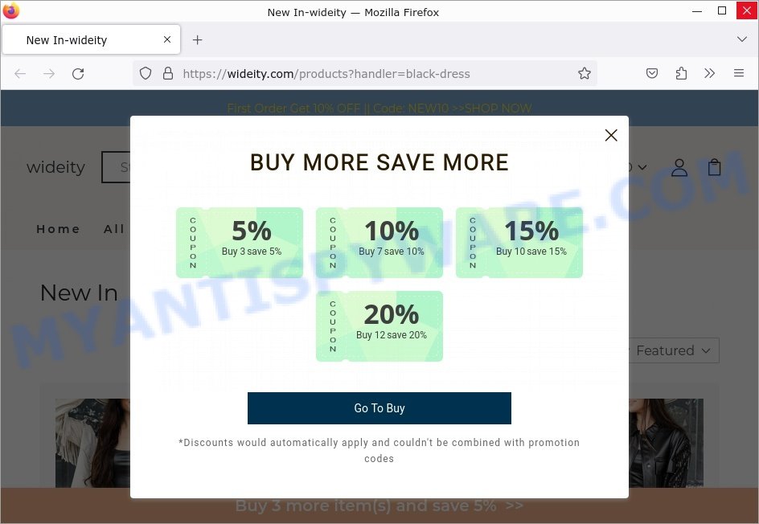Open a new browser tab
This screenshot has height=524, width=759.
click(x=198, y=40)
